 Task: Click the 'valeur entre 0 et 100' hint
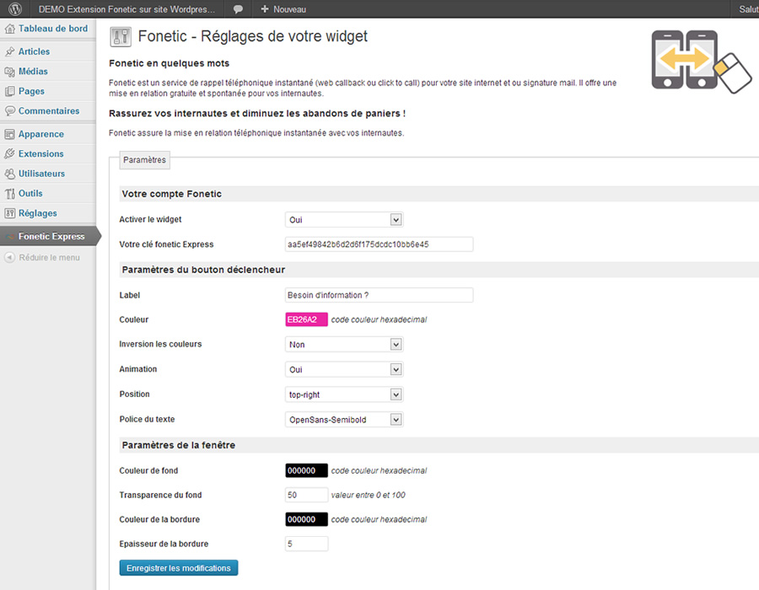pyautogui.click(x=369, y=496)
